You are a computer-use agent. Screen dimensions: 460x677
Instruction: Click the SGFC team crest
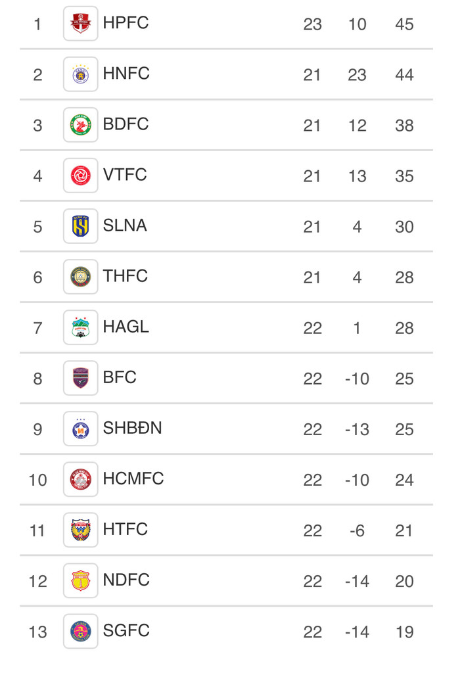[x=80, y=631]
